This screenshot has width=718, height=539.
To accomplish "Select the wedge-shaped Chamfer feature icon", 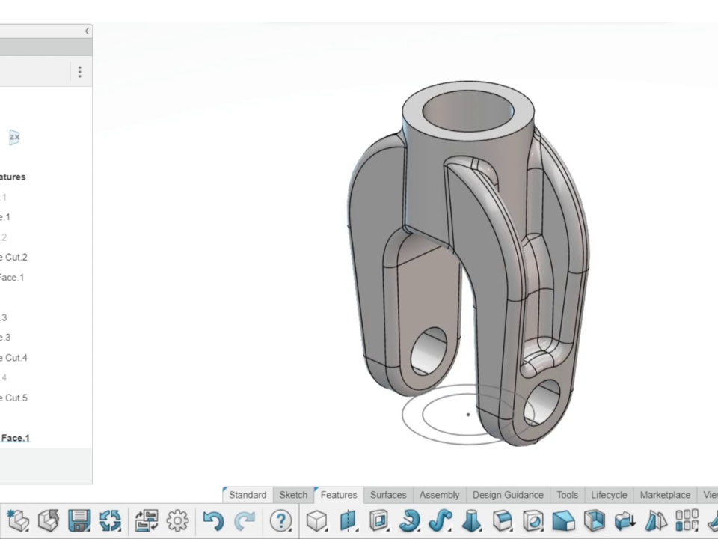I will [564, 521].
